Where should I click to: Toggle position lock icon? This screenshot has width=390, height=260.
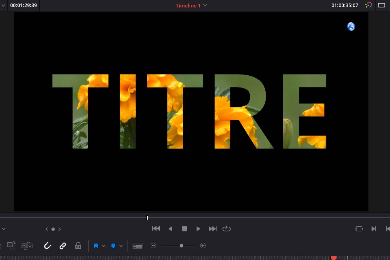pos(78,246)
